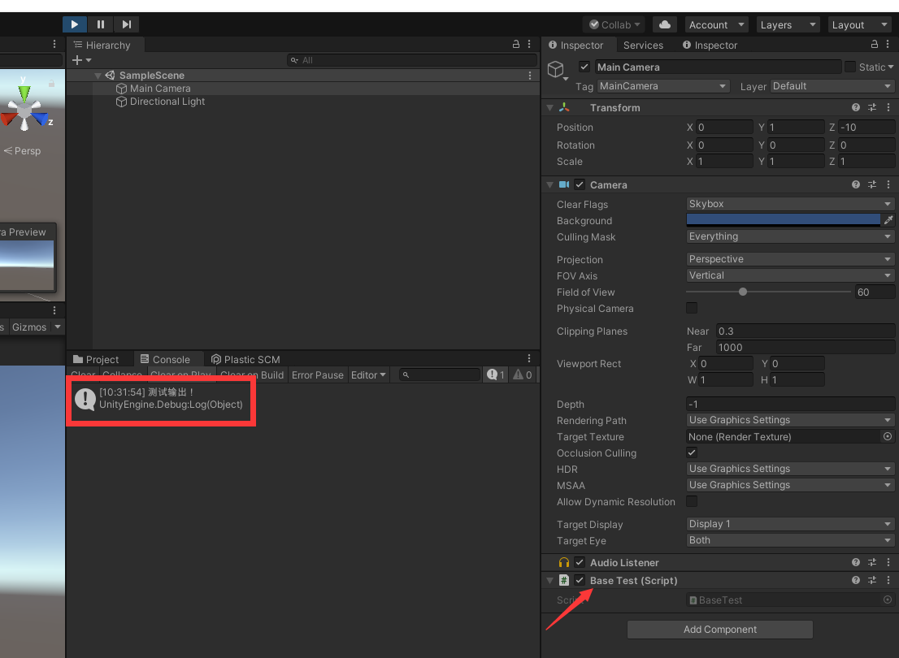Open the Transform presets icon

point(872,107)
